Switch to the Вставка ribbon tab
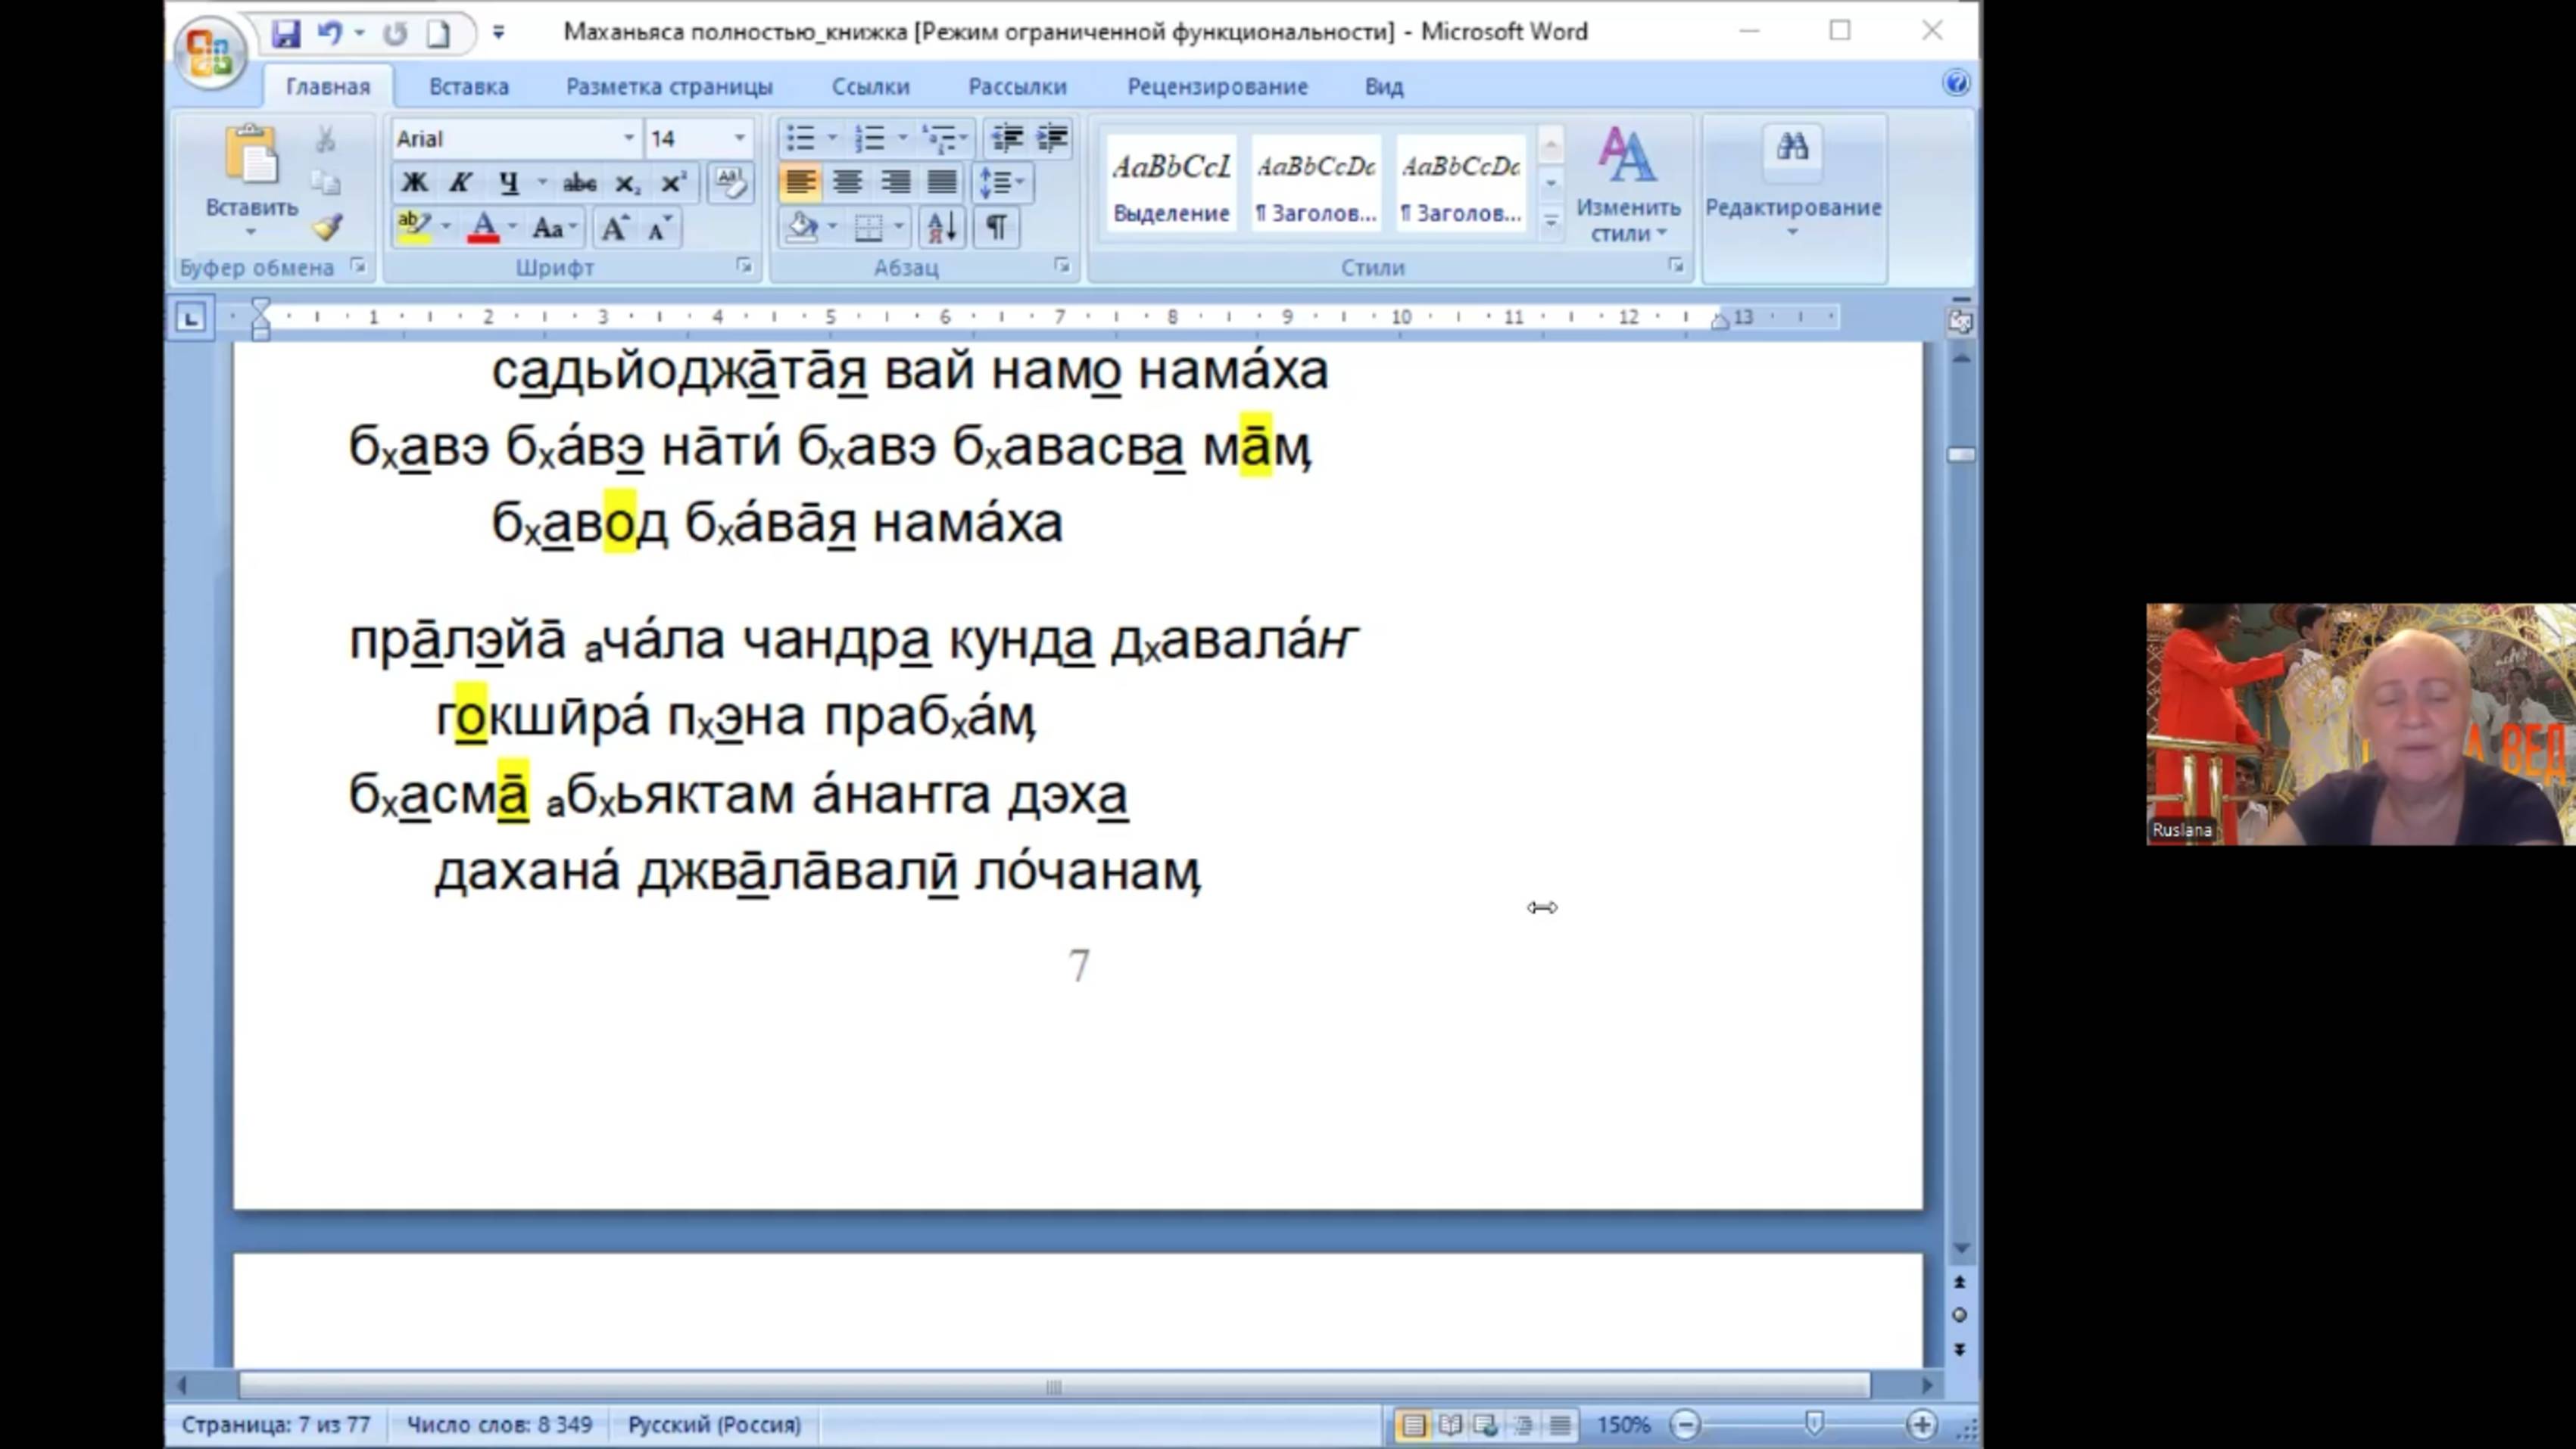This screenshot has height=1449, width=2576. [469, 87]
